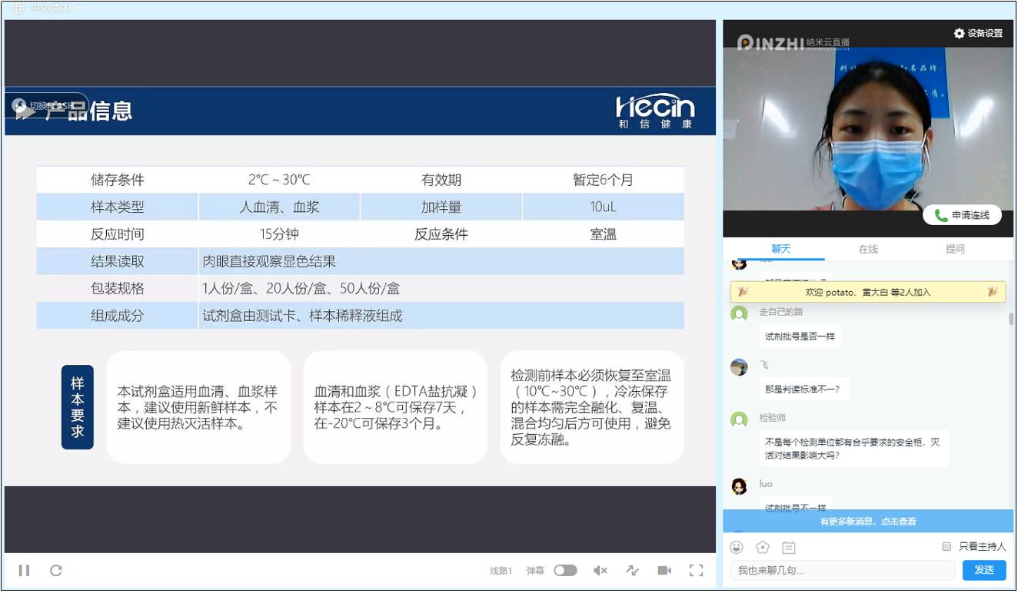This screenshot has width=1018, height=593.
Task: Click the 1人份/盒、20人份/盒 packaging cell
Action: coord(441,289)
